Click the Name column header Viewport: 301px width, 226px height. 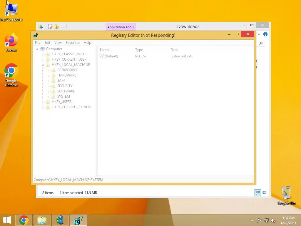[105, 49]
